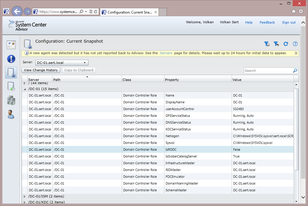Viewport: 308px width, 206px height.
Task: Focus the Search input field
Action: (268, 71)
